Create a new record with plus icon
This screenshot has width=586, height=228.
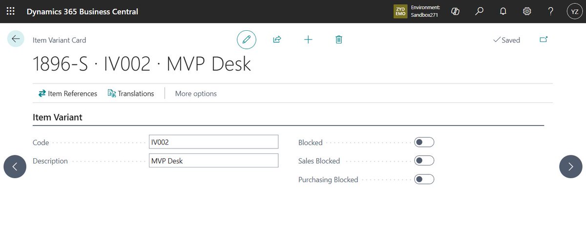click(308, 40)
